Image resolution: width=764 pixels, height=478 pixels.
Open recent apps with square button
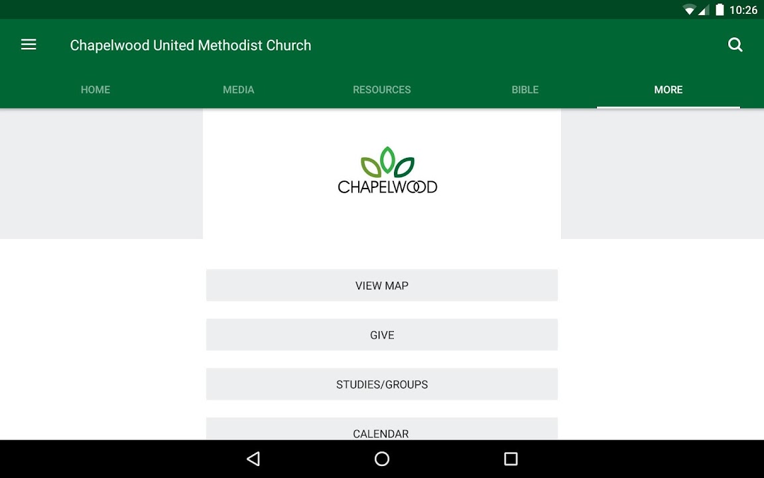(510, 459)
